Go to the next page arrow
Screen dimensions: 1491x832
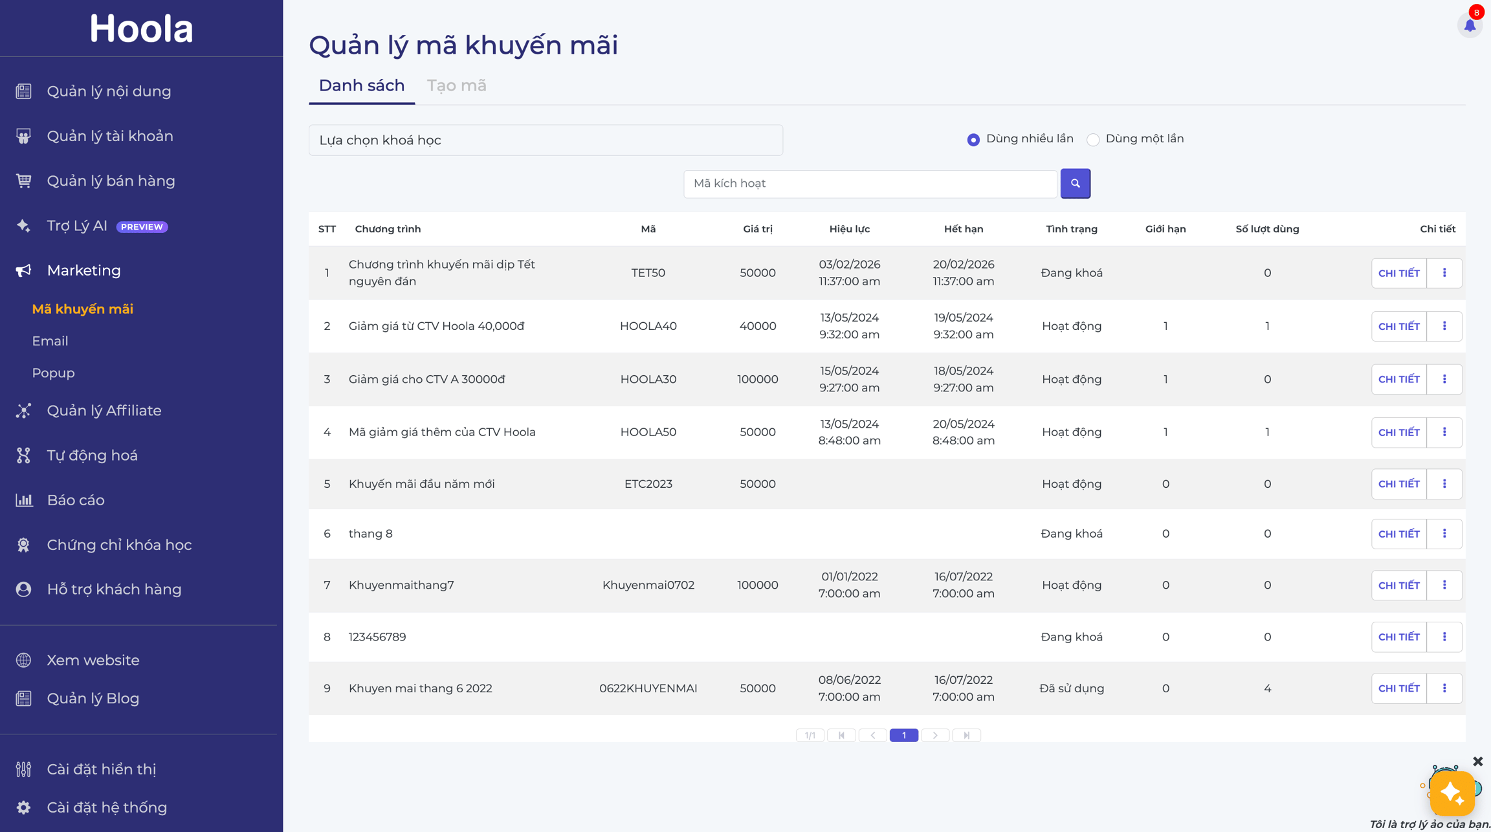[935, 735]
